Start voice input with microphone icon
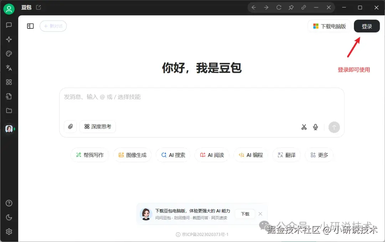The image size is (385, 242). tap(315, 127)
